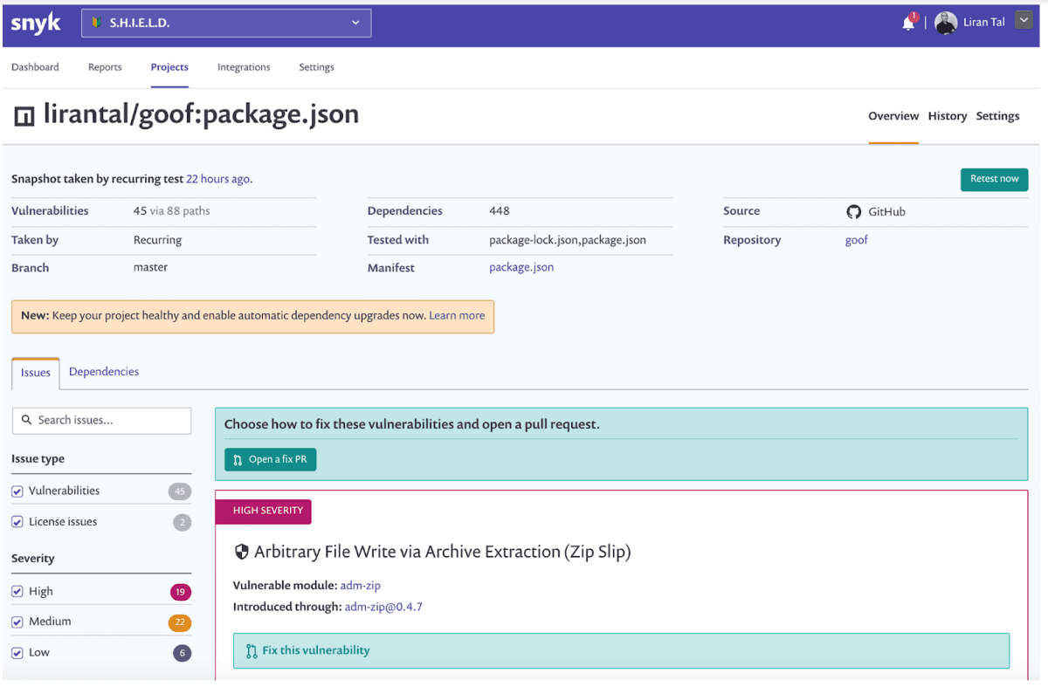The width and height of the screenshot is (1048, 687).
Task: Open Integrations
Action: [x=244, y=67]
